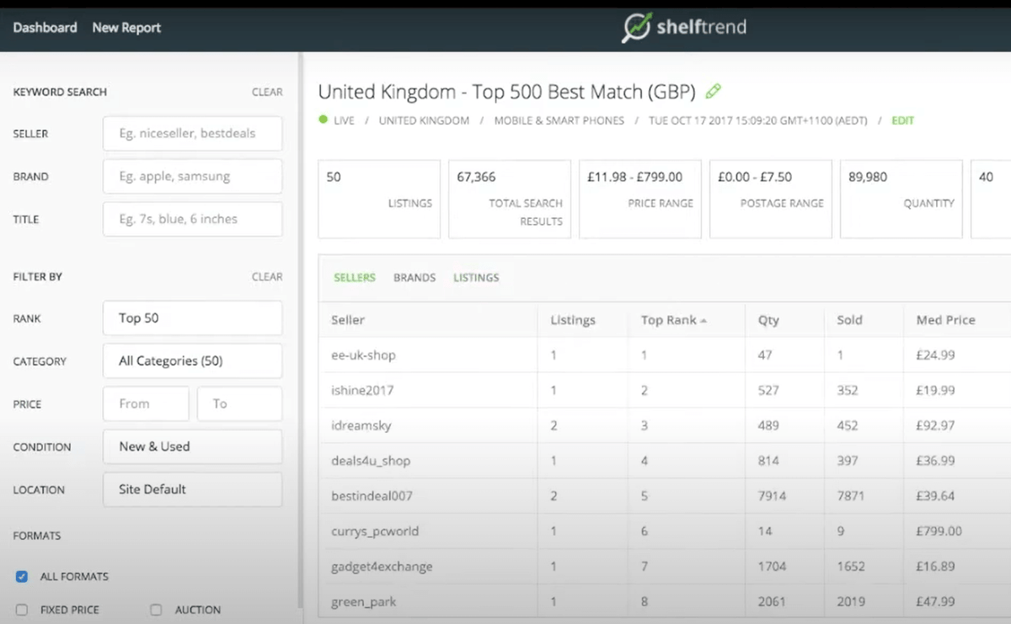Screen dimensions: 1011x624
Task: Open the Rank Top 50 dropdown
Action: coord(192,318)
